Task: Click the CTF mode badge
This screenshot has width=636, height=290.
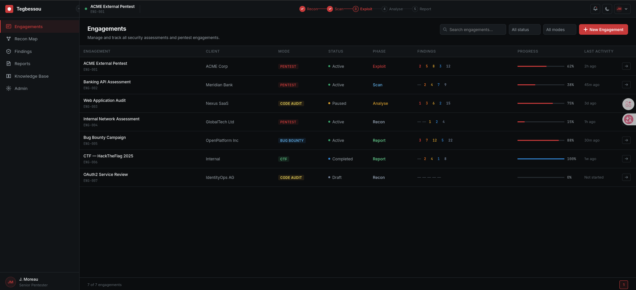Action: [x=284, y=159]
